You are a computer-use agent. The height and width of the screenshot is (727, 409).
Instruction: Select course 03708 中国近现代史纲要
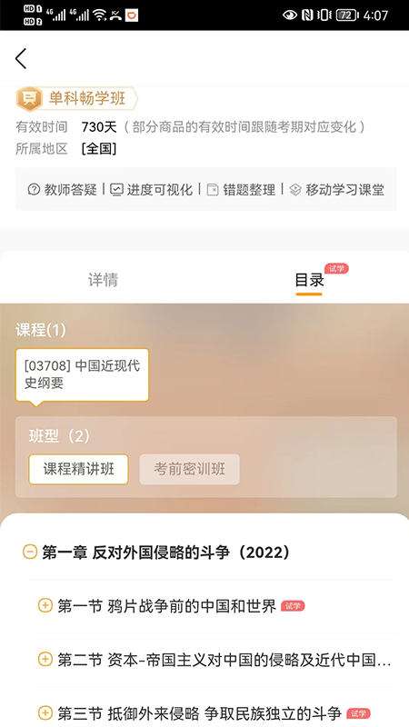(82, 374)
